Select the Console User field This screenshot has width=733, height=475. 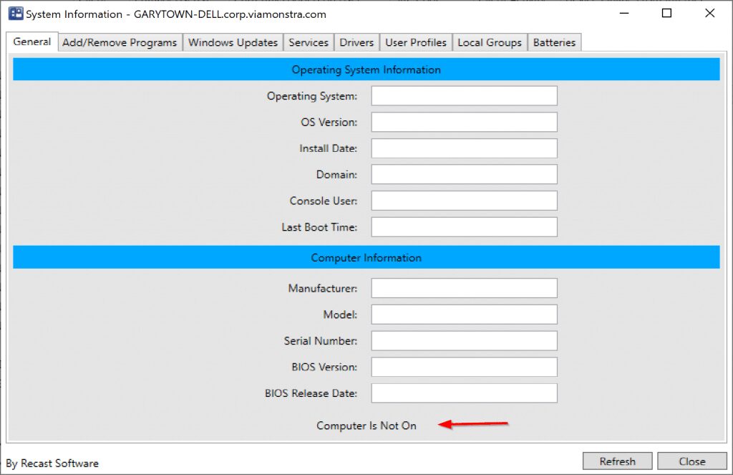(x=464, y=201)
